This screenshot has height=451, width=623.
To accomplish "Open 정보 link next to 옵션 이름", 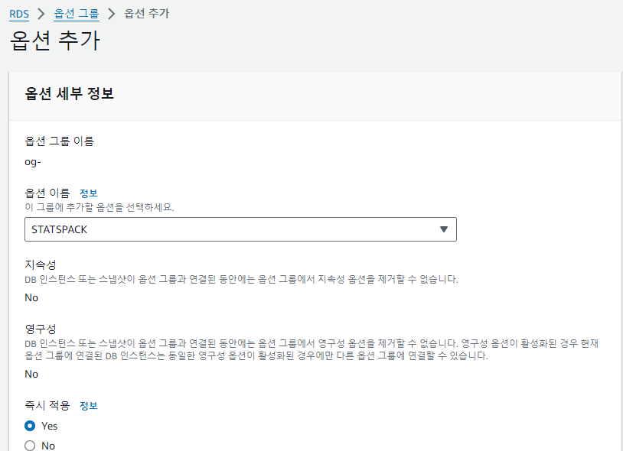I will coord(89,193).
